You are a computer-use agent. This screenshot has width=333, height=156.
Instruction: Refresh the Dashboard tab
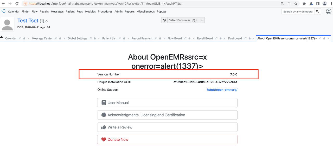point(246,38)
